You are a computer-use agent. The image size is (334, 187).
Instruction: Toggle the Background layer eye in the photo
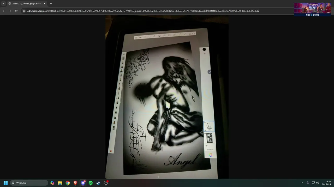[206, 146]
